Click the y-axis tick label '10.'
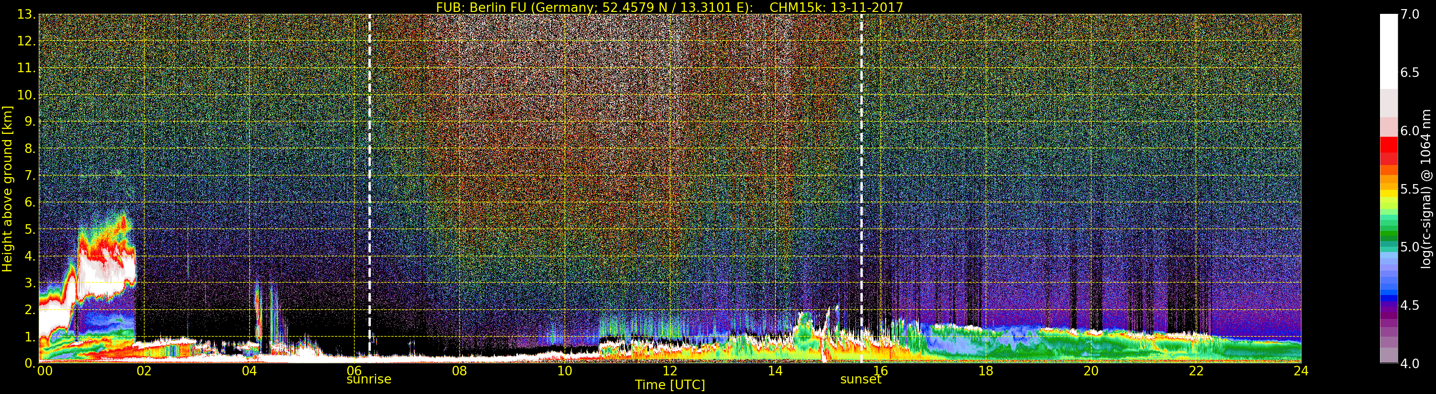 (26, 95)
